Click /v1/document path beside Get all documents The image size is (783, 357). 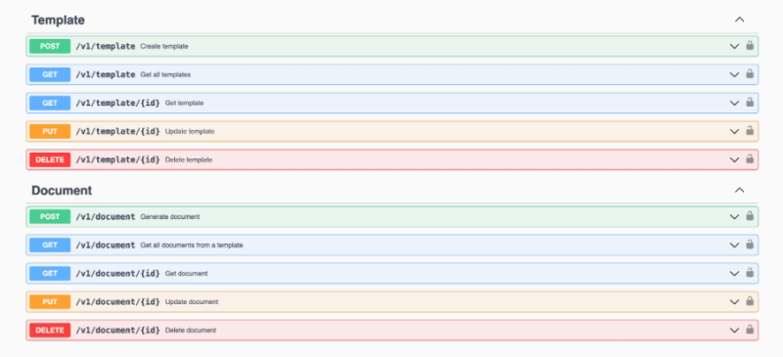click(106, 245)
